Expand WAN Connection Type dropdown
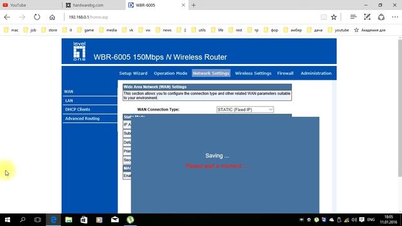 (245, 109)
